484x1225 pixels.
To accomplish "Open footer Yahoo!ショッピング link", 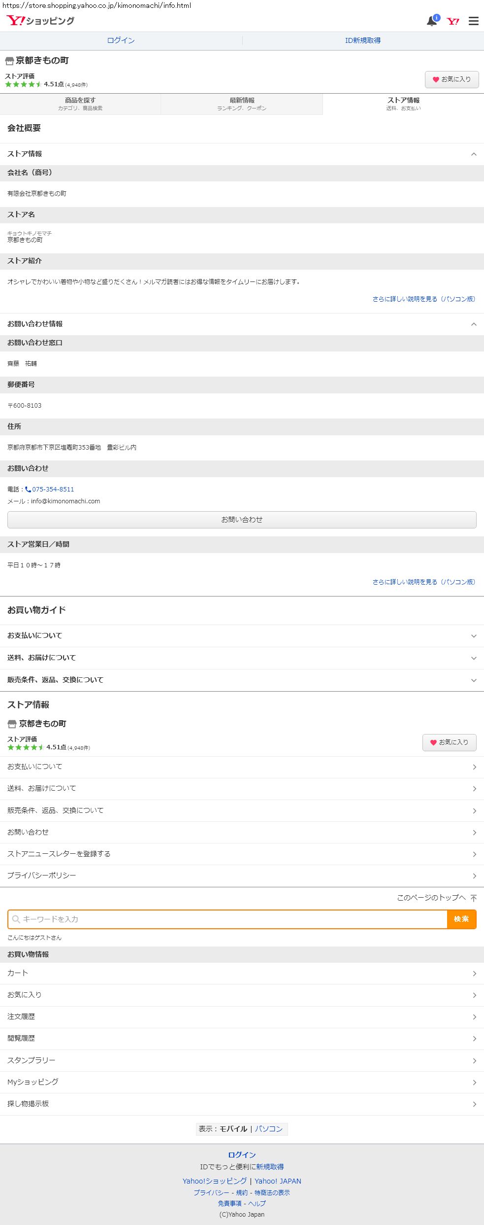I will point(215,1181).
